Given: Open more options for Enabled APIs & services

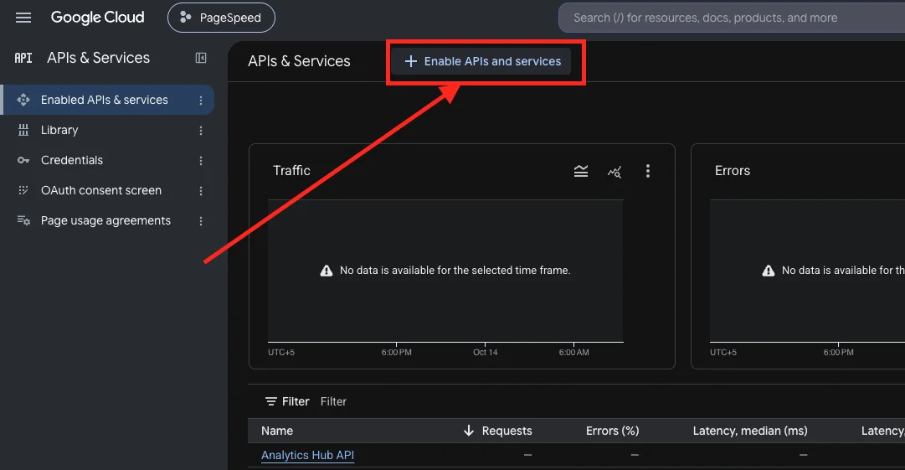Looking at the screenshot, I should point(201,100).
